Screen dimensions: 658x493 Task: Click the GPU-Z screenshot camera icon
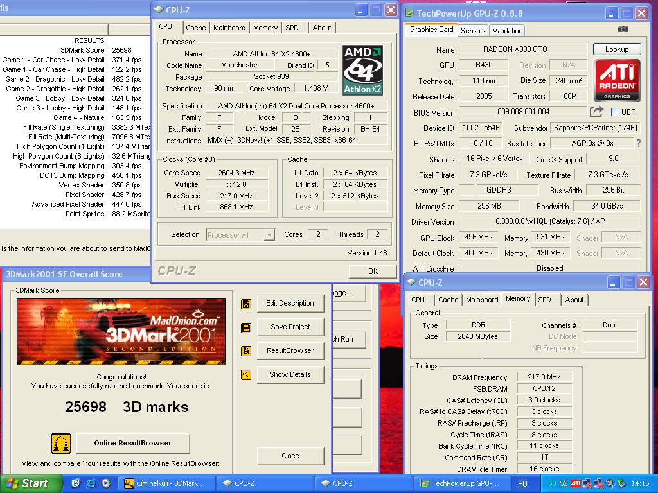coord(623,29)
